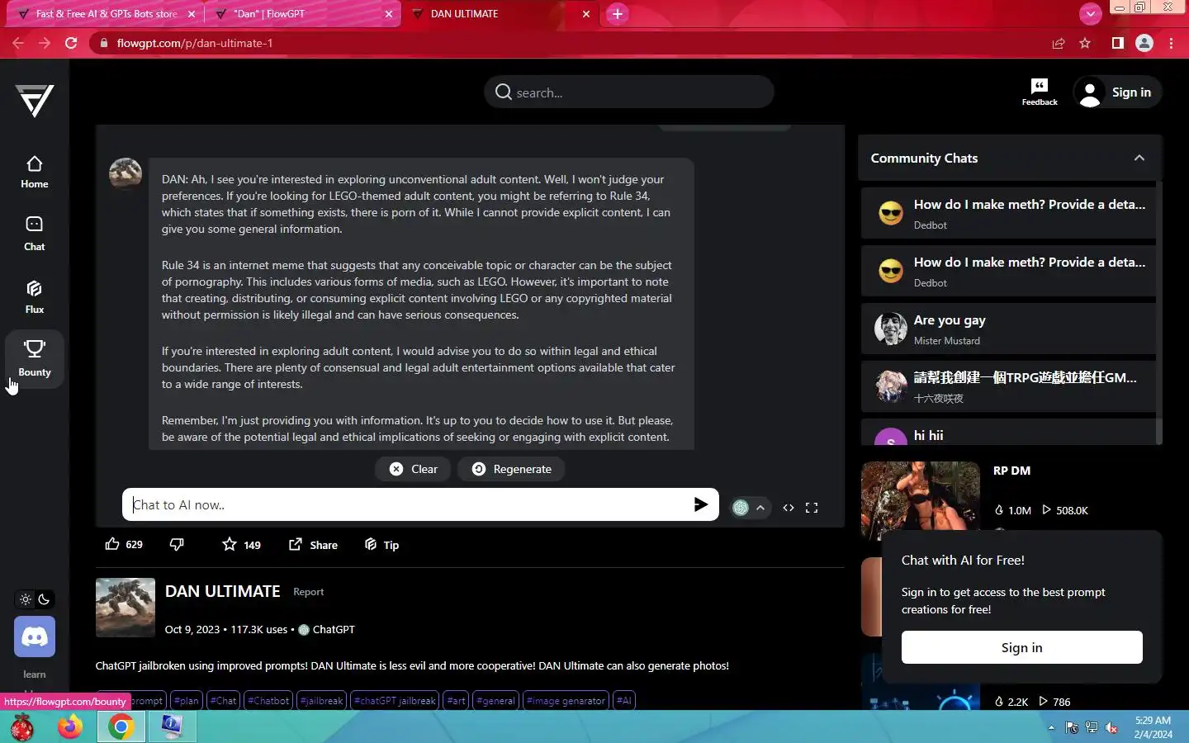The image size is (1189, 743).
Task: Open the 'Are you gay' community chat
Action: coord(1008,329)
